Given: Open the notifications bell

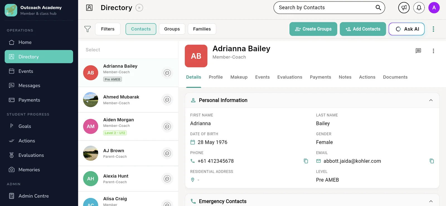Looking at the screenshot, I should tap(419, 8).
